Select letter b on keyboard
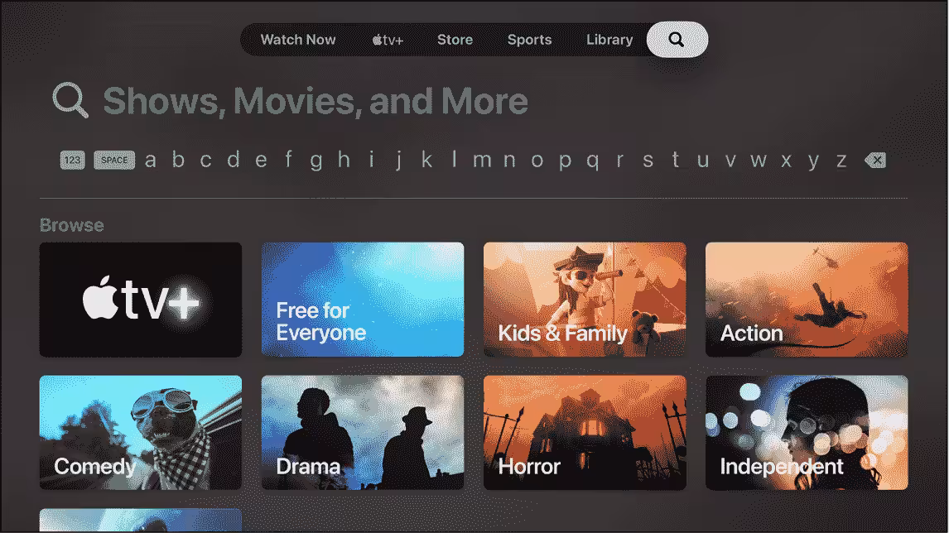 pos(178,159)
